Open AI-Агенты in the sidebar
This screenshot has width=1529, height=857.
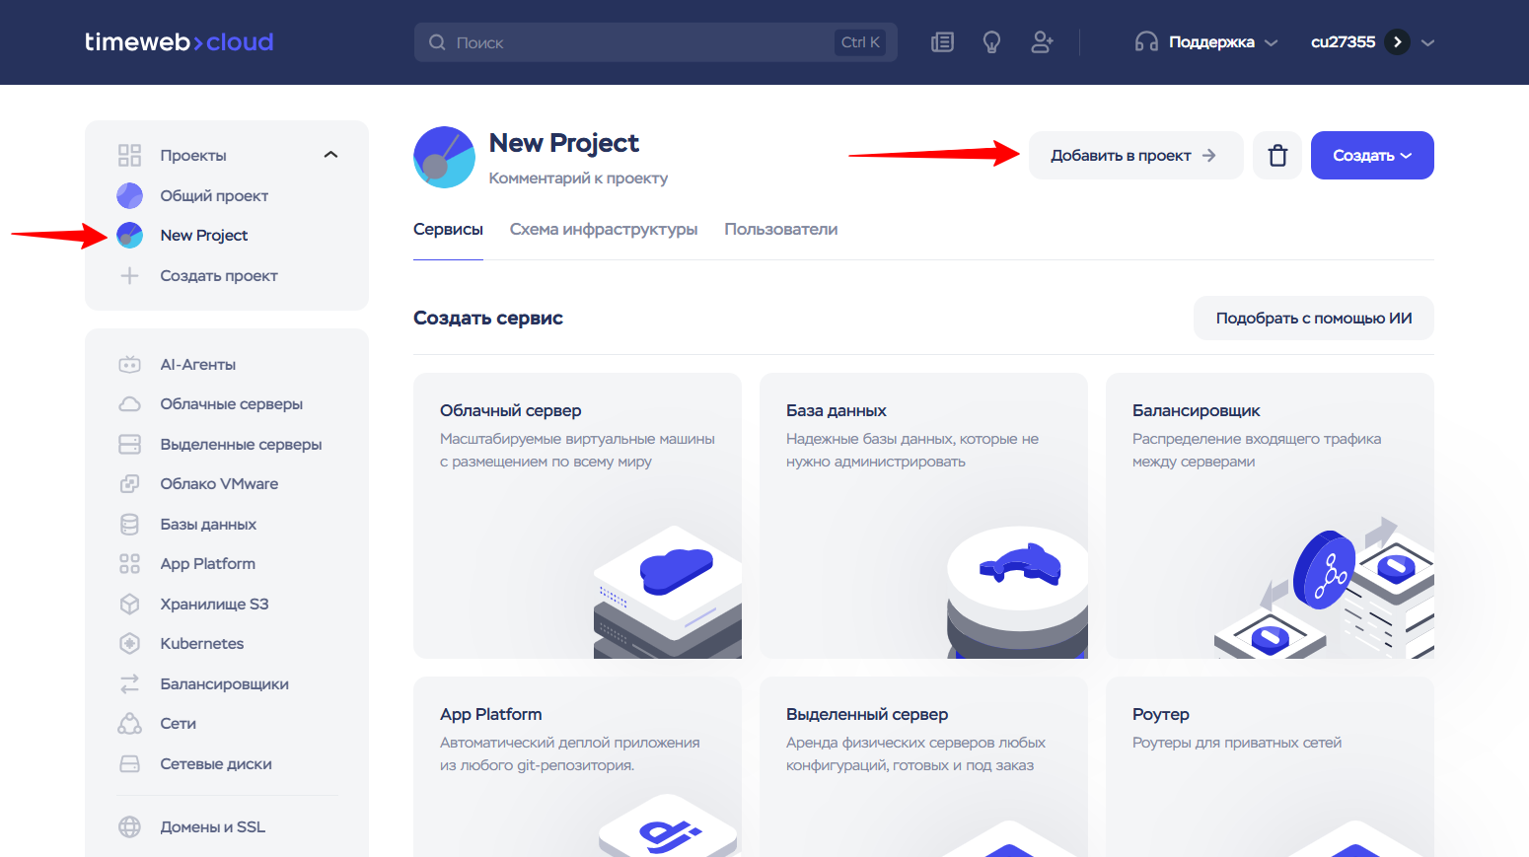click(197, 365)
